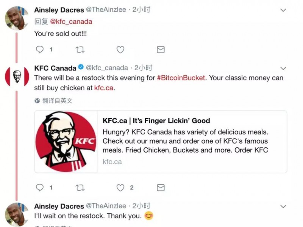The height and width of the screenshot is (227, 303).
Task: Open the KFC Canada tweet dropdown menu
Action: point(283,68)
